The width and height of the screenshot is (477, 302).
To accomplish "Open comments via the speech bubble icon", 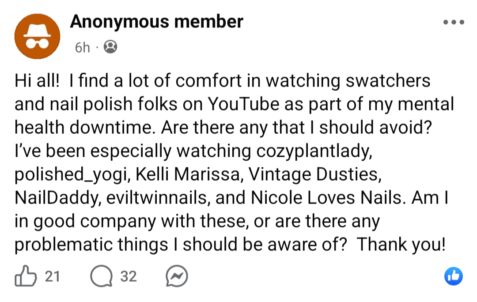I will 101,276.
